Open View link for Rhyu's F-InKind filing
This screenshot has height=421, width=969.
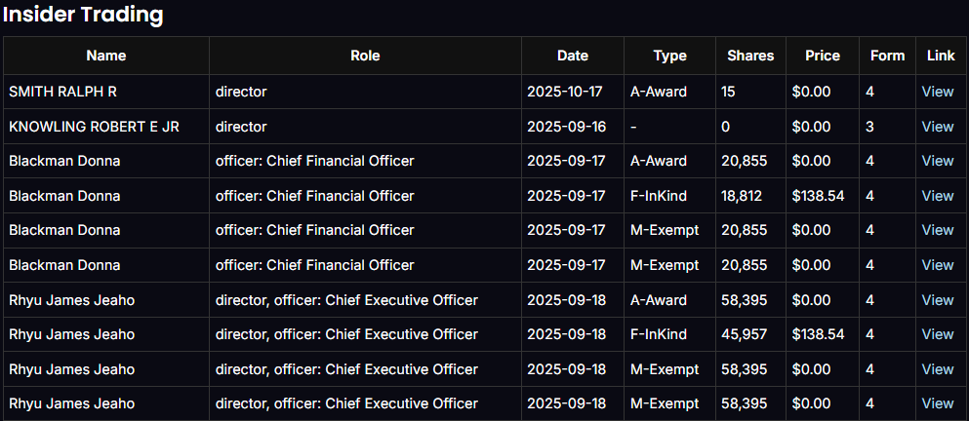(937, 334)
